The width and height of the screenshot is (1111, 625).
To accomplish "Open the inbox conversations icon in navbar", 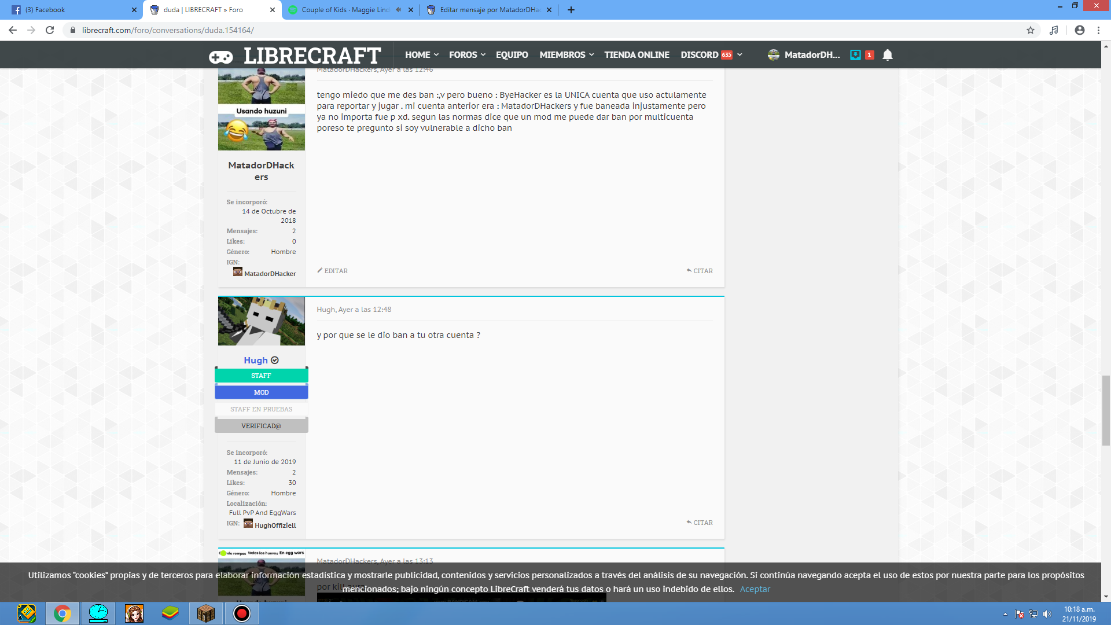I will tap(855, 55).
